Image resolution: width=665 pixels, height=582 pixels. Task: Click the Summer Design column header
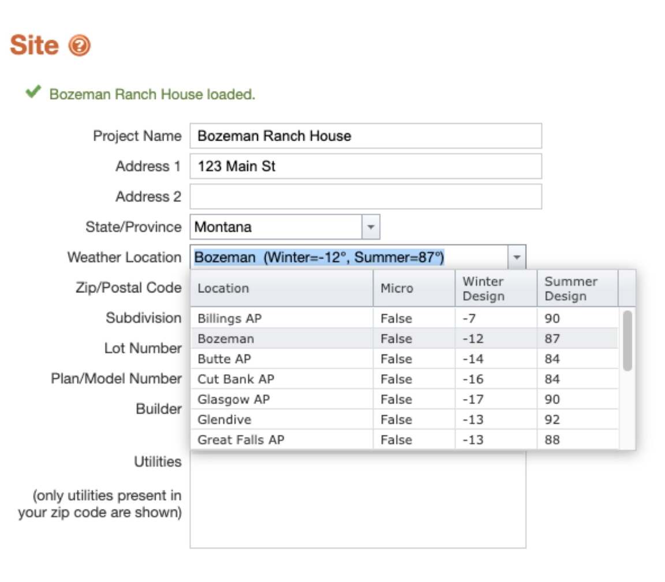point(577,288)
